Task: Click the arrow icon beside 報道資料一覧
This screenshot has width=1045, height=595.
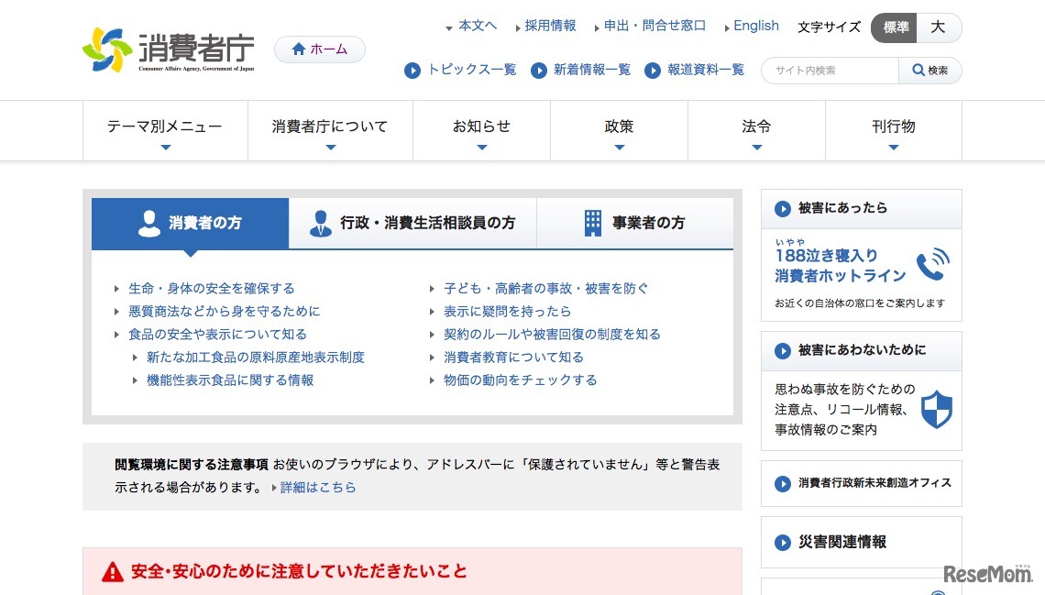Action: 653,70
